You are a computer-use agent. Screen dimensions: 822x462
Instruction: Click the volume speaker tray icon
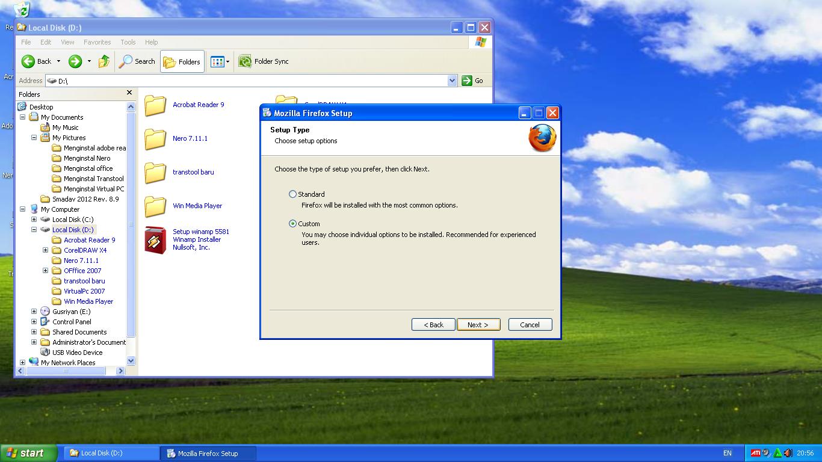pos(788,453)
